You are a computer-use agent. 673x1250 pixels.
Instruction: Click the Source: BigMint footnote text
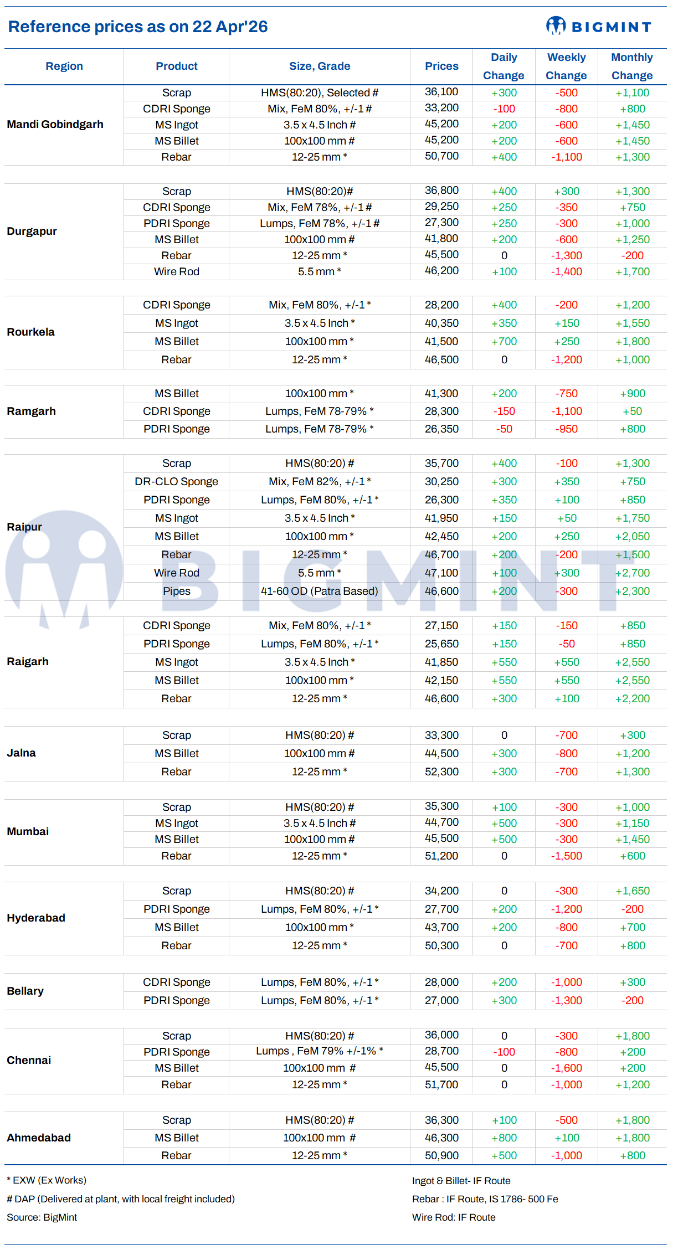pos(42,1217)
